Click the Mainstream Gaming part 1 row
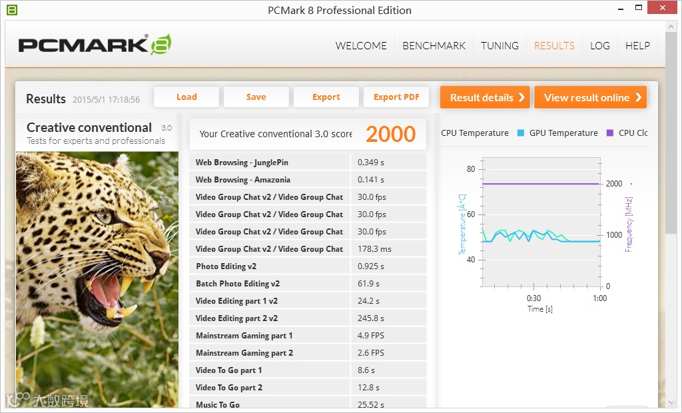Image resolution: width=682 pixels, height=413 pixels. pos(308,336)
